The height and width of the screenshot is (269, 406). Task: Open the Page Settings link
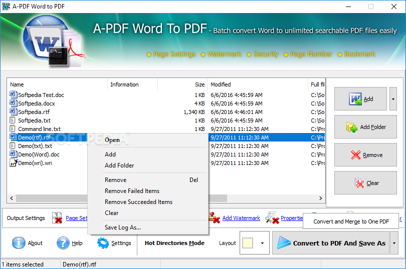click(x=77, y=218)
